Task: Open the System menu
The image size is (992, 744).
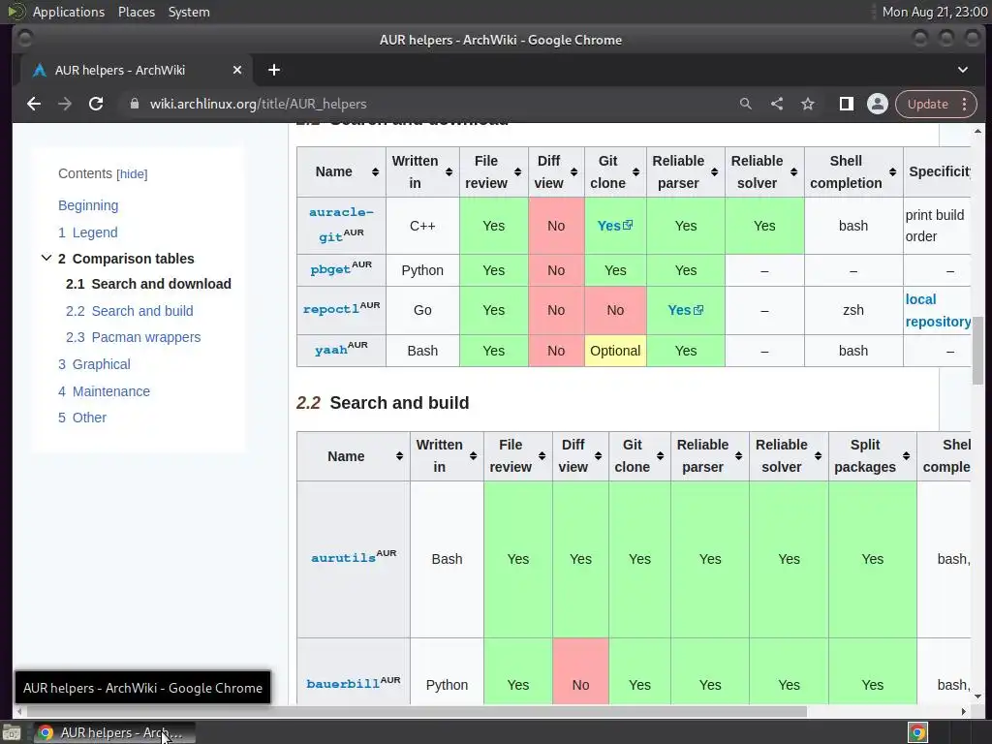Action: [x=189, y=12]
